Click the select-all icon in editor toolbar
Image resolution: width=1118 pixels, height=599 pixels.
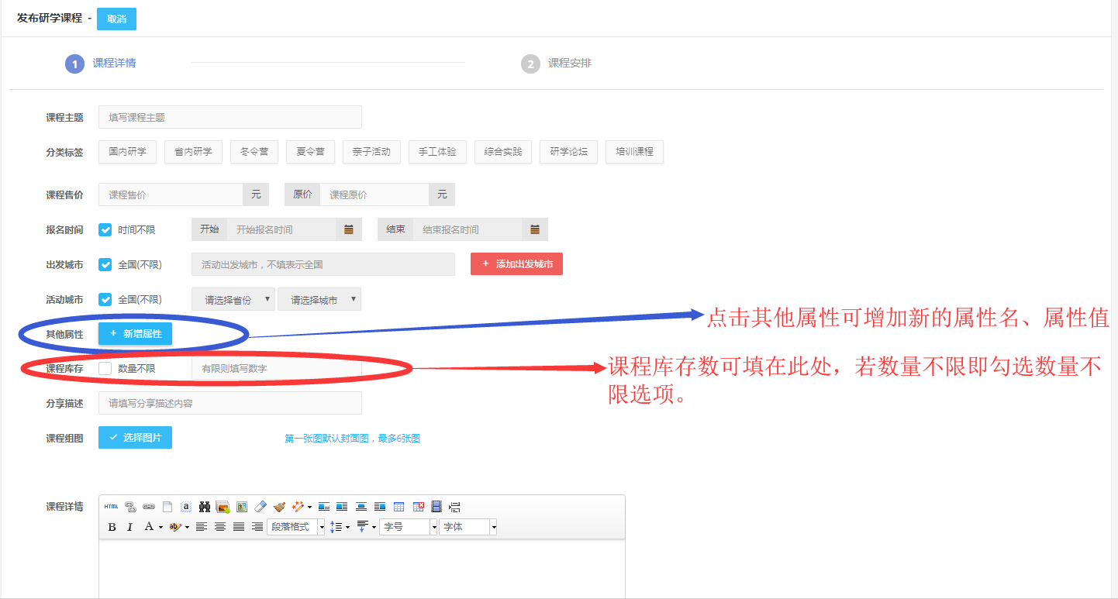tap(186, 507)
